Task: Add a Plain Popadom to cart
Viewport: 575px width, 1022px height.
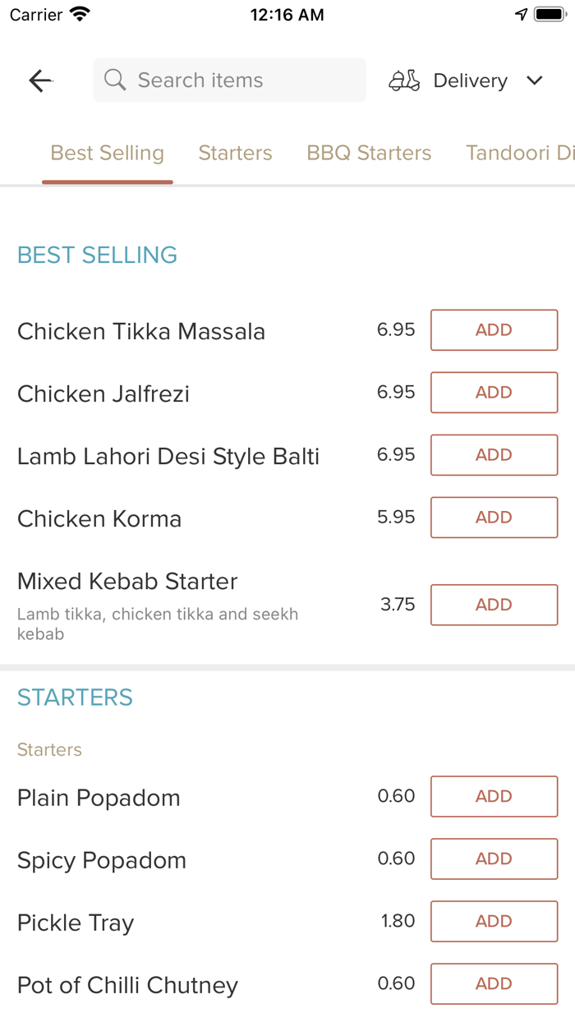Action: [494, 796]
